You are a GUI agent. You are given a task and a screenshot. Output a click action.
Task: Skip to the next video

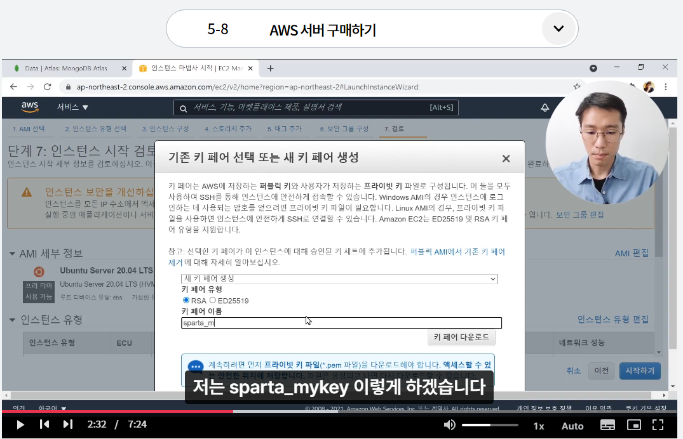click(67, 425)
